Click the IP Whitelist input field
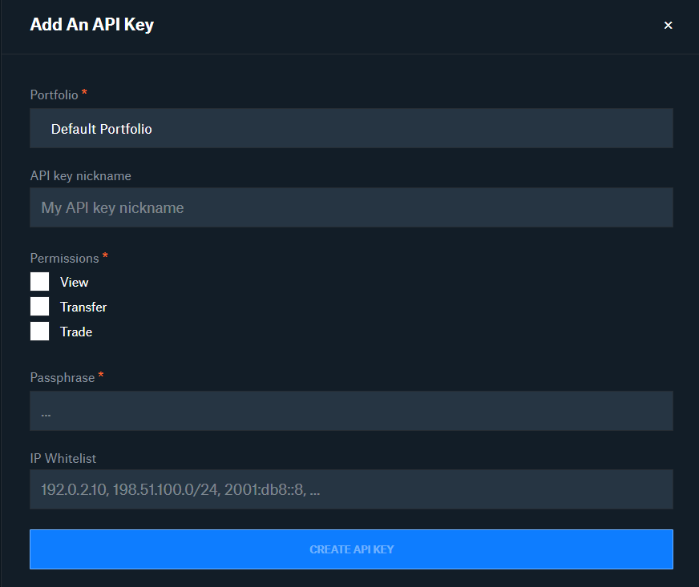The image size is (699, 587). (351, 489)
